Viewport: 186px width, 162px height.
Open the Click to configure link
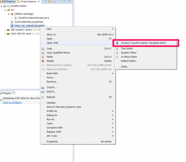(12, 103)
